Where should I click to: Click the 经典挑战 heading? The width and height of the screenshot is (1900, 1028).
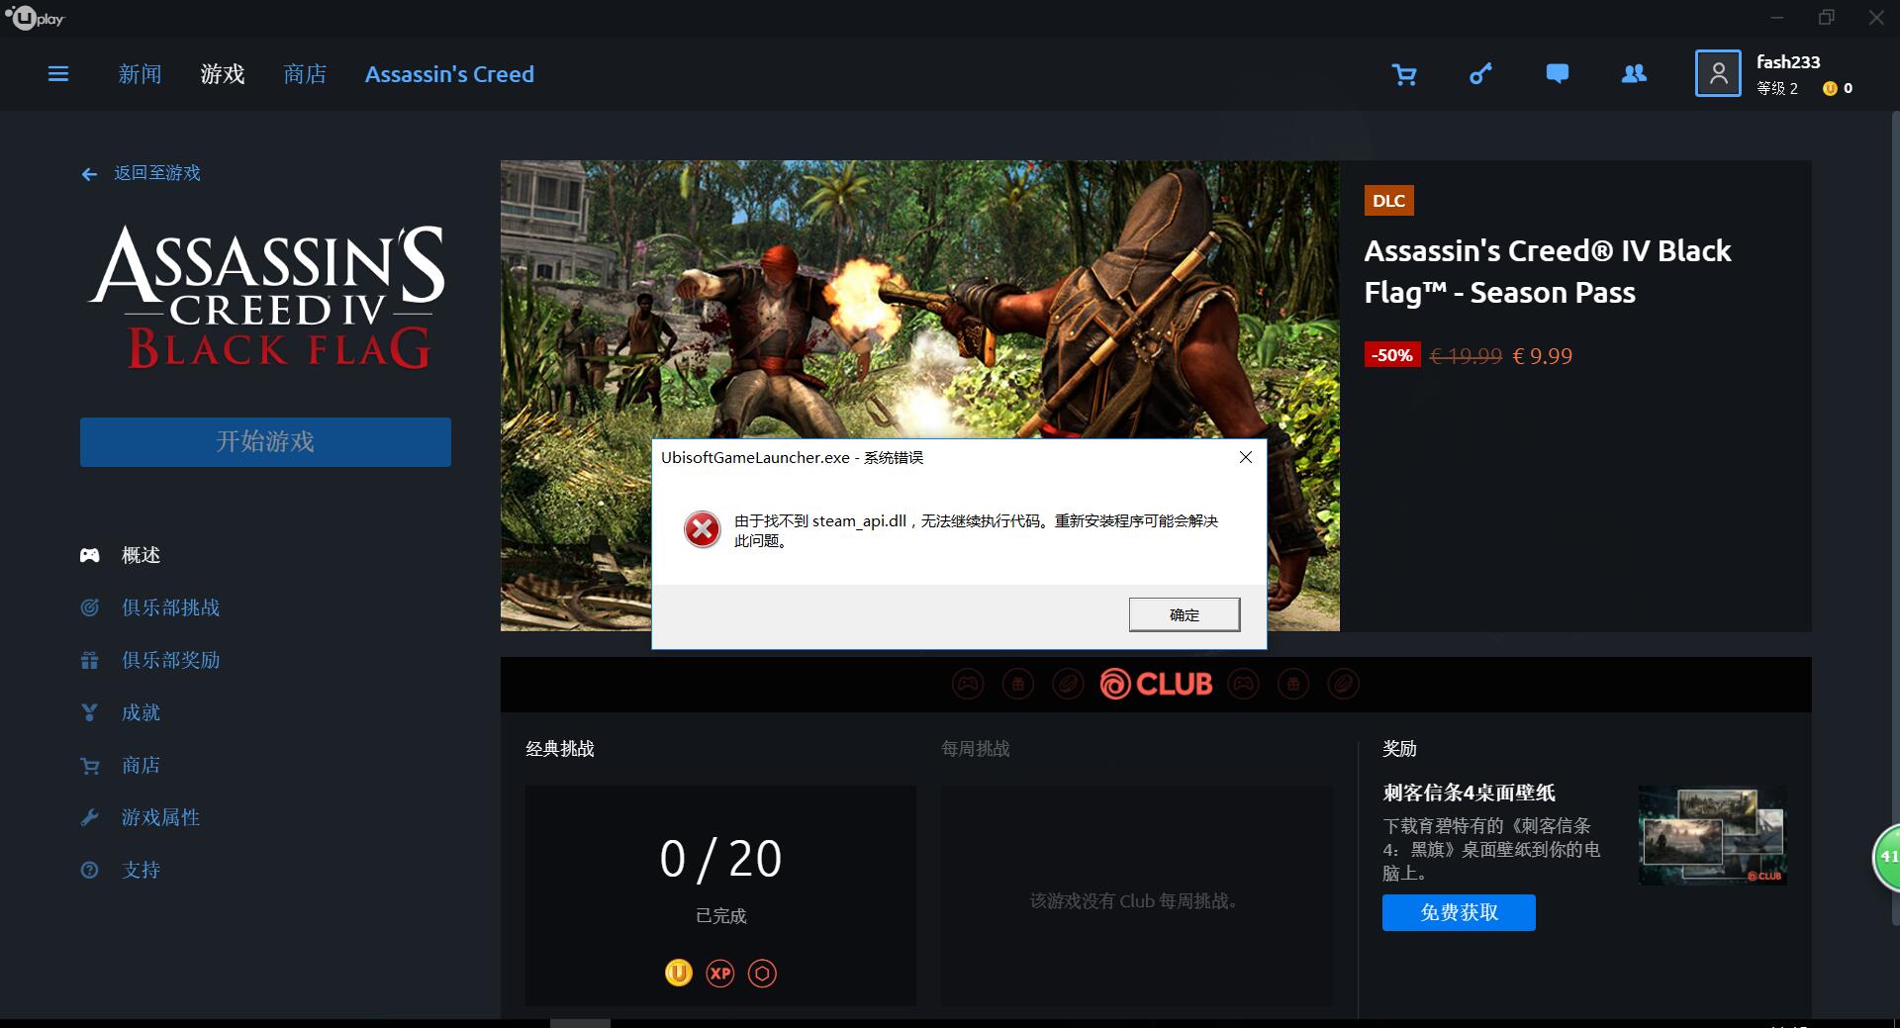coord(560,749)
